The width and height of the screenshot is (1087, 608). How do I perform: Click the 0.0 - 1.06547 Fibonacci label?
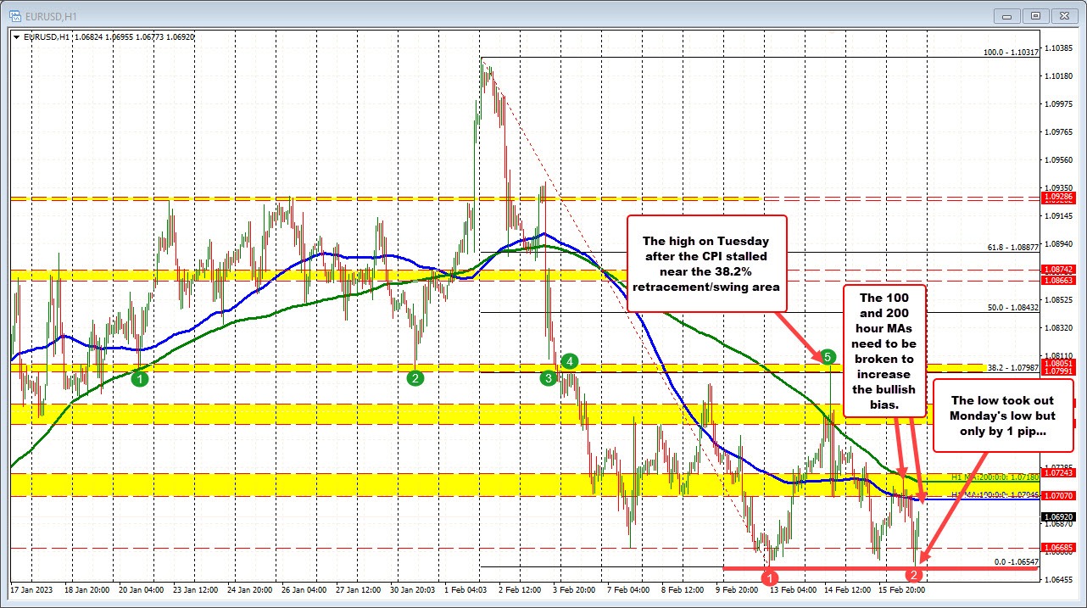[1017, 561]
